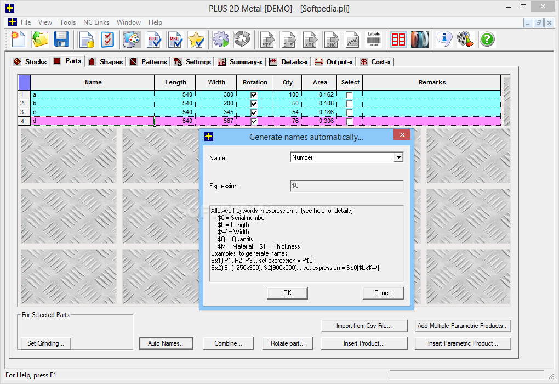Image resolution: width=559 pixels, height=384 pixels.
Task: Open an existing file folder icon
Action: coord(40,39)
